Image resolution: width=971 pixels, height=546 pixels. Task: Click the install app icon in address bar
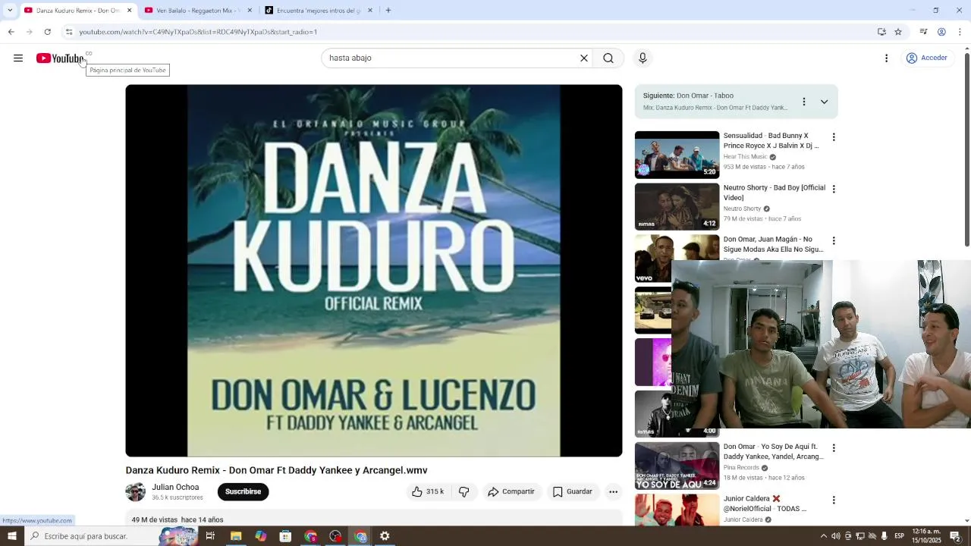pyautogui.click(x=881, y=32)
